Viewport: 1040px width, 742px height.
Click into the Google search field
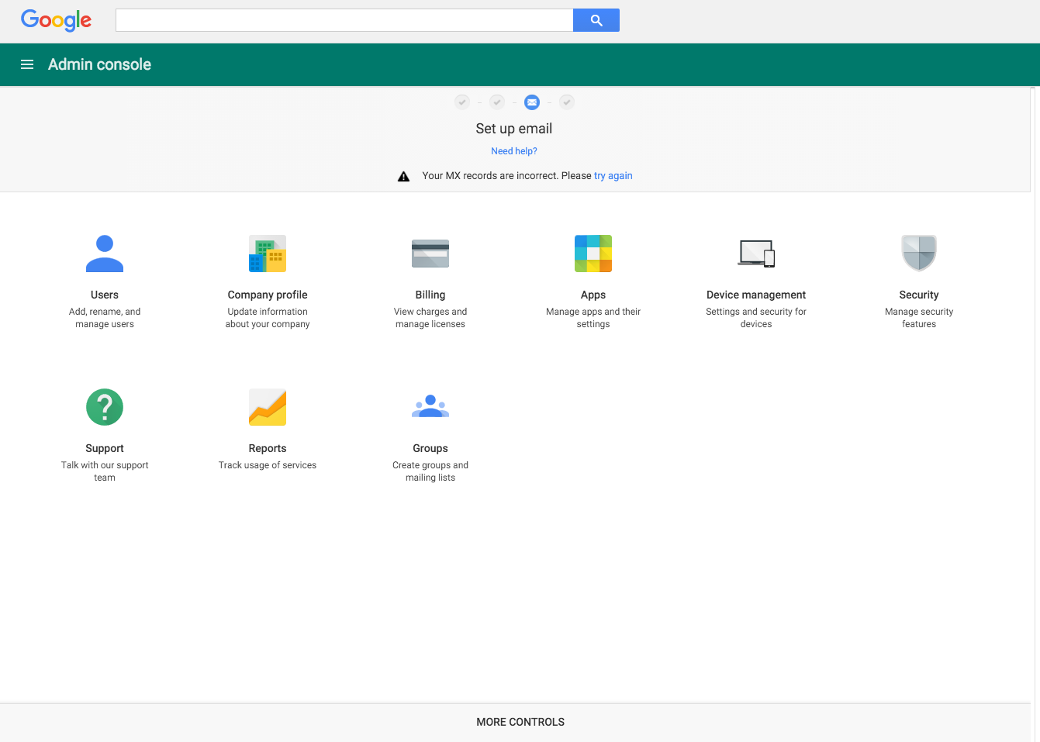tap(344, 20)
